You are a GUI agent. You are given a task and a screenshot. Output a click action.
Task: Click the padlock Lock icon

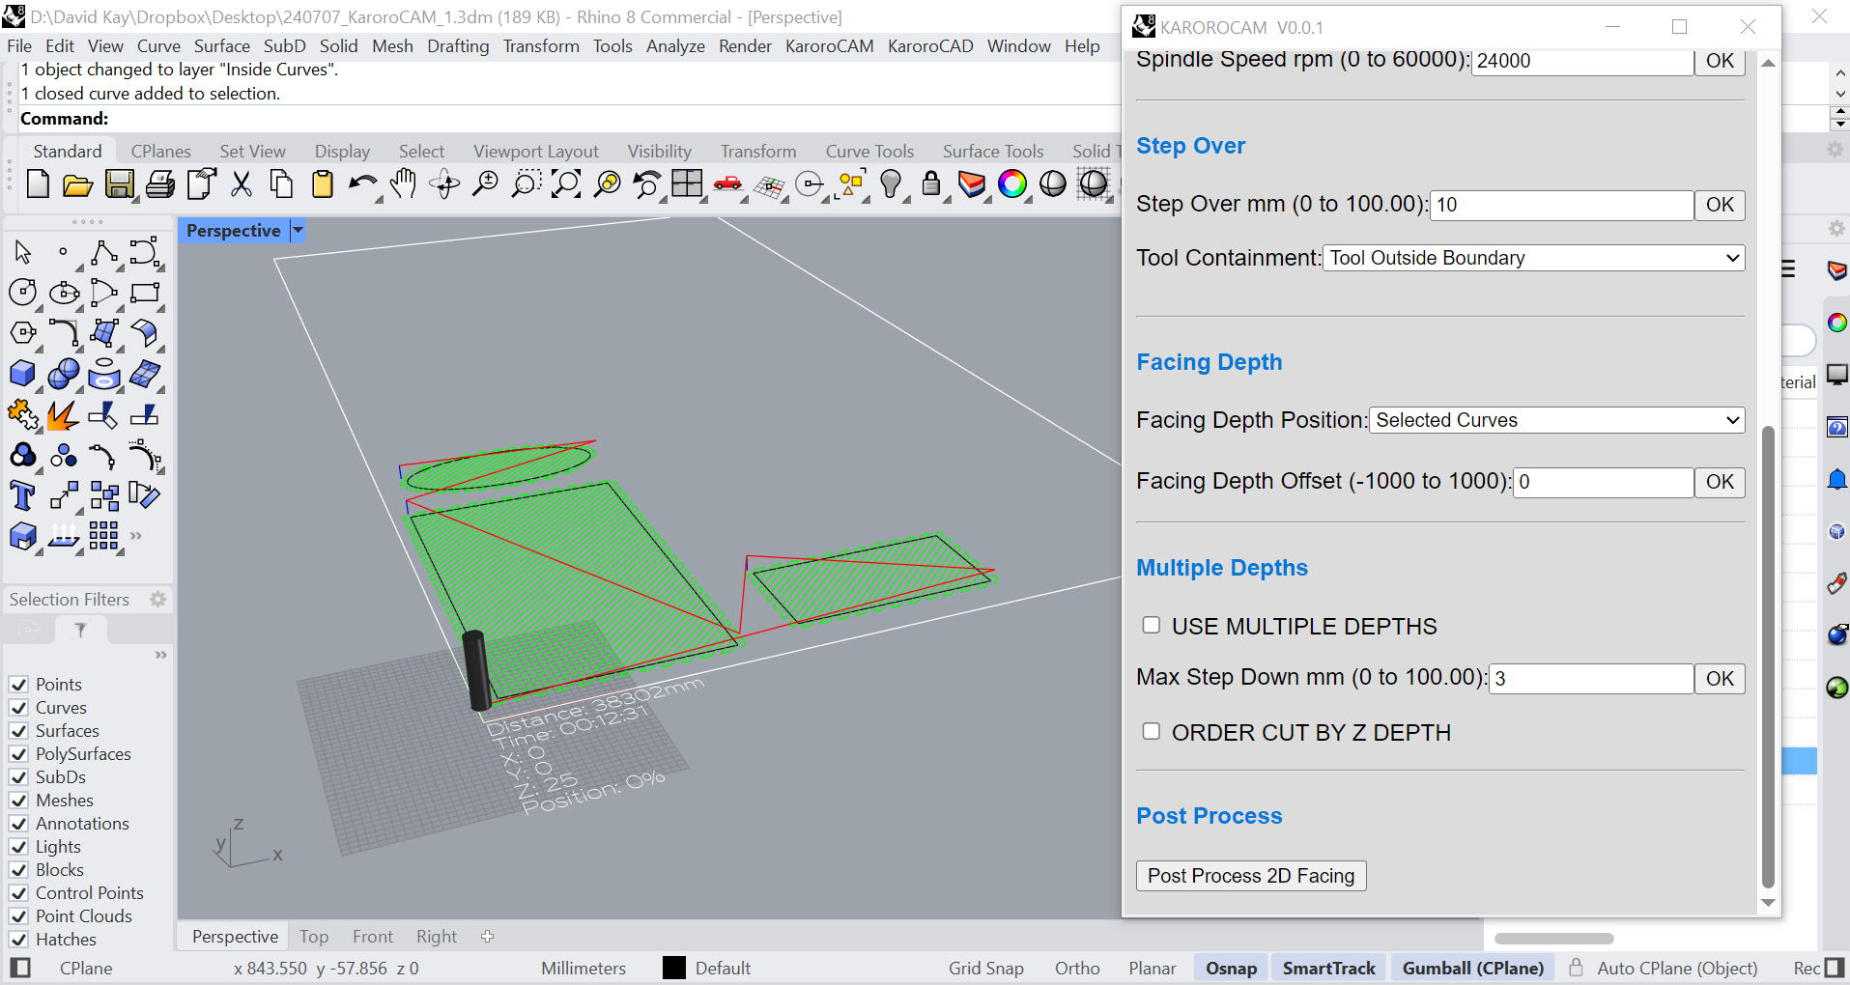coord(931,183)
